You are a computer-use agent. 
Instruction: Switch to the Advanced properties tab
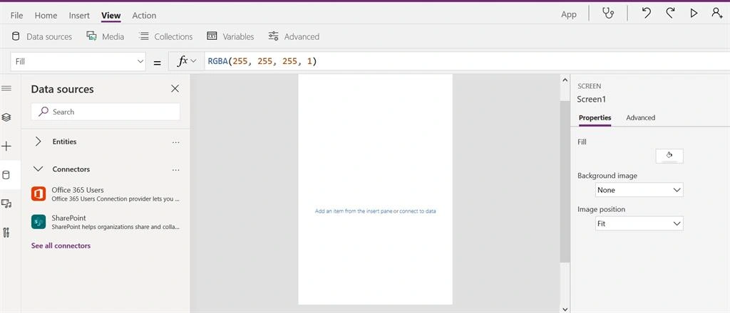(640, 118)
